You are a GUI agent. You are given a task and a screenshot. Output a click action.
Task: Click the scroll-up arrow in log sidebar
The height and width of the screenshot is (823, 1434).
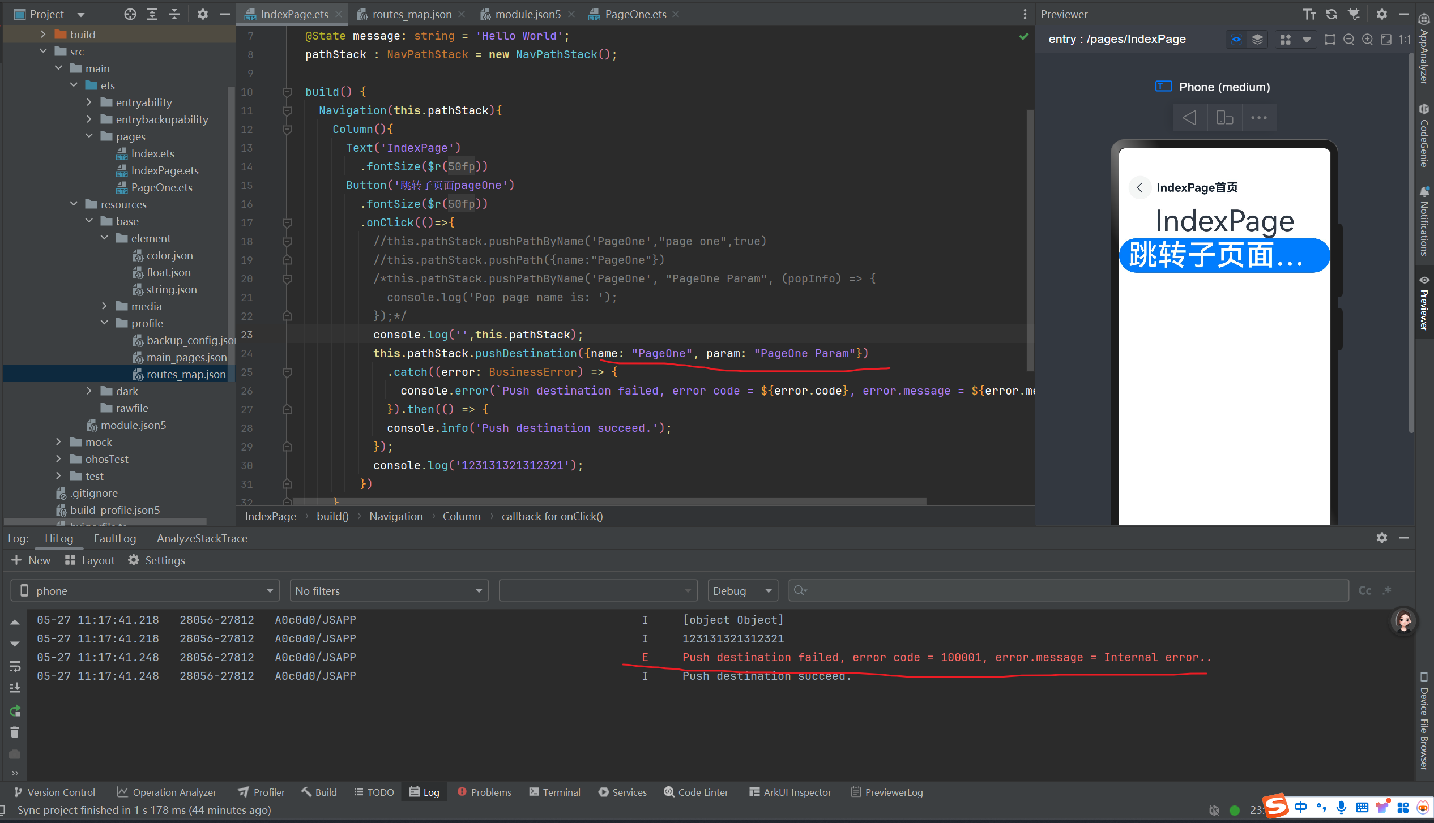15,622
